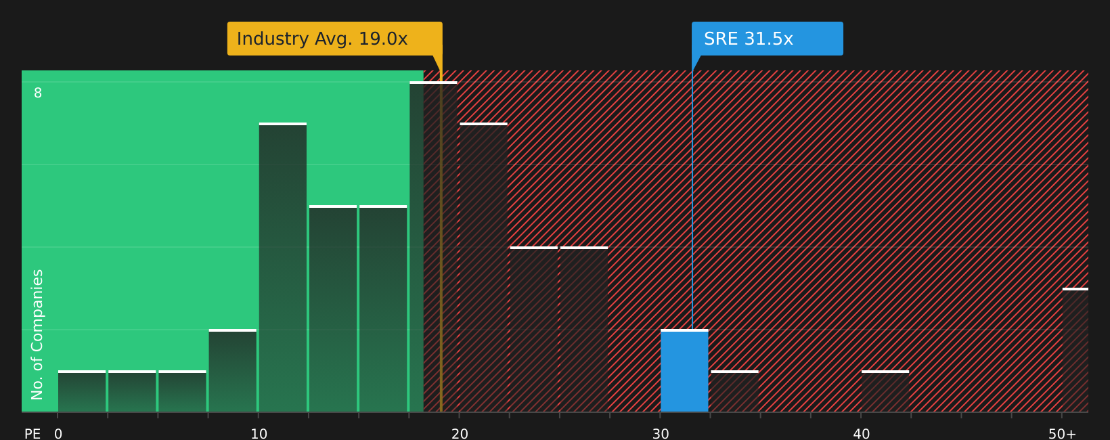Click the 'PE' axis label
Screen dimensions: 1110x440
[x=32, y=434]
